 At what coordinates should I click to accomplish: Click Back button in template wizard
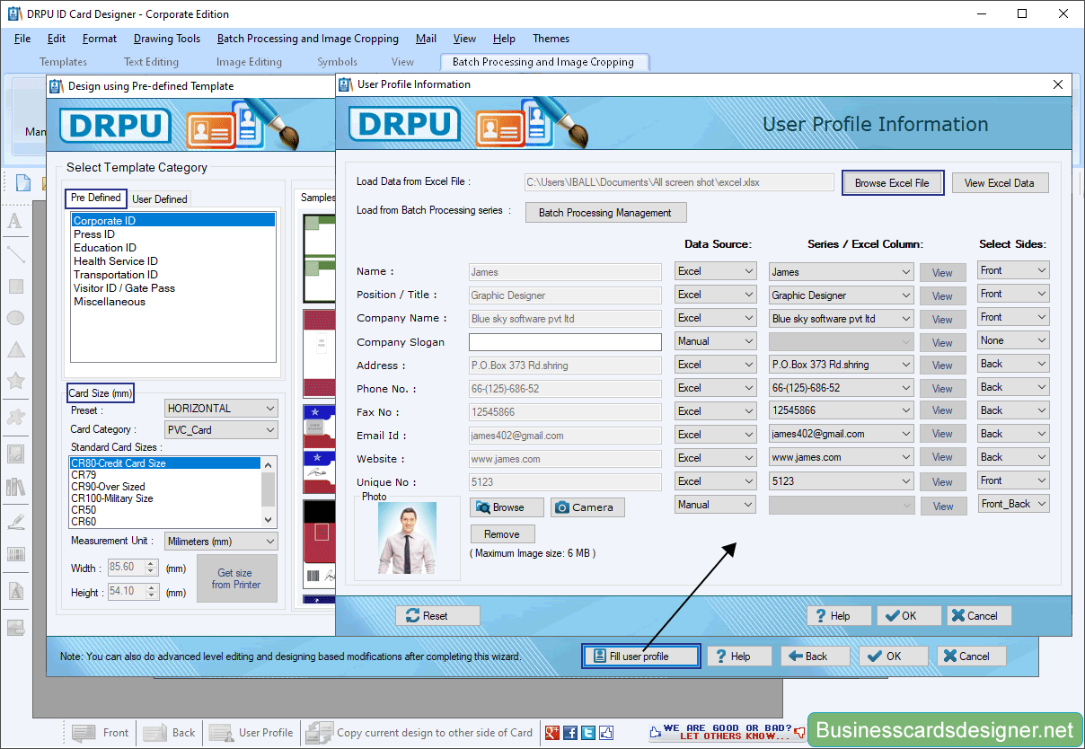click(815, 656)
